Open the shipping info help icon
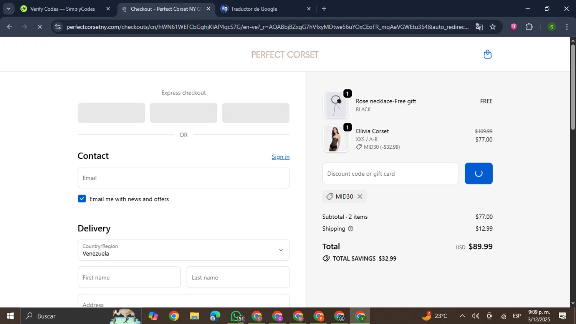Image resolution: width=576 pixels, height=324 pixels. (350, 229)
